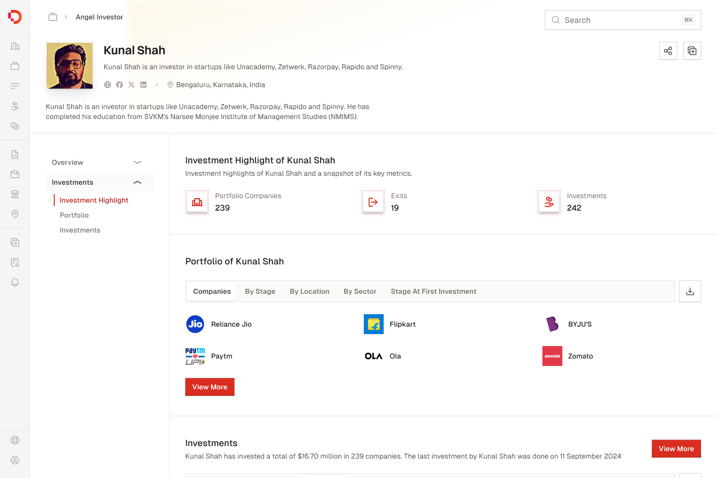Click the Investments stat icon
This screenshot has width=717, height=478.
549,202
